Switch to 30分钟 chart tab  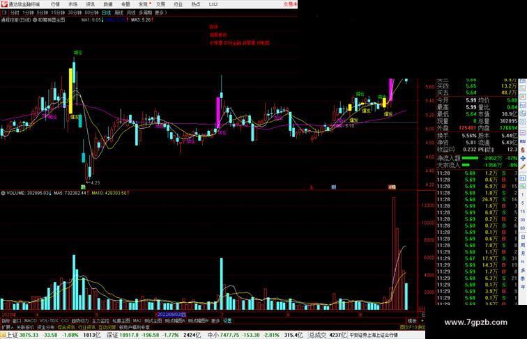75,13
